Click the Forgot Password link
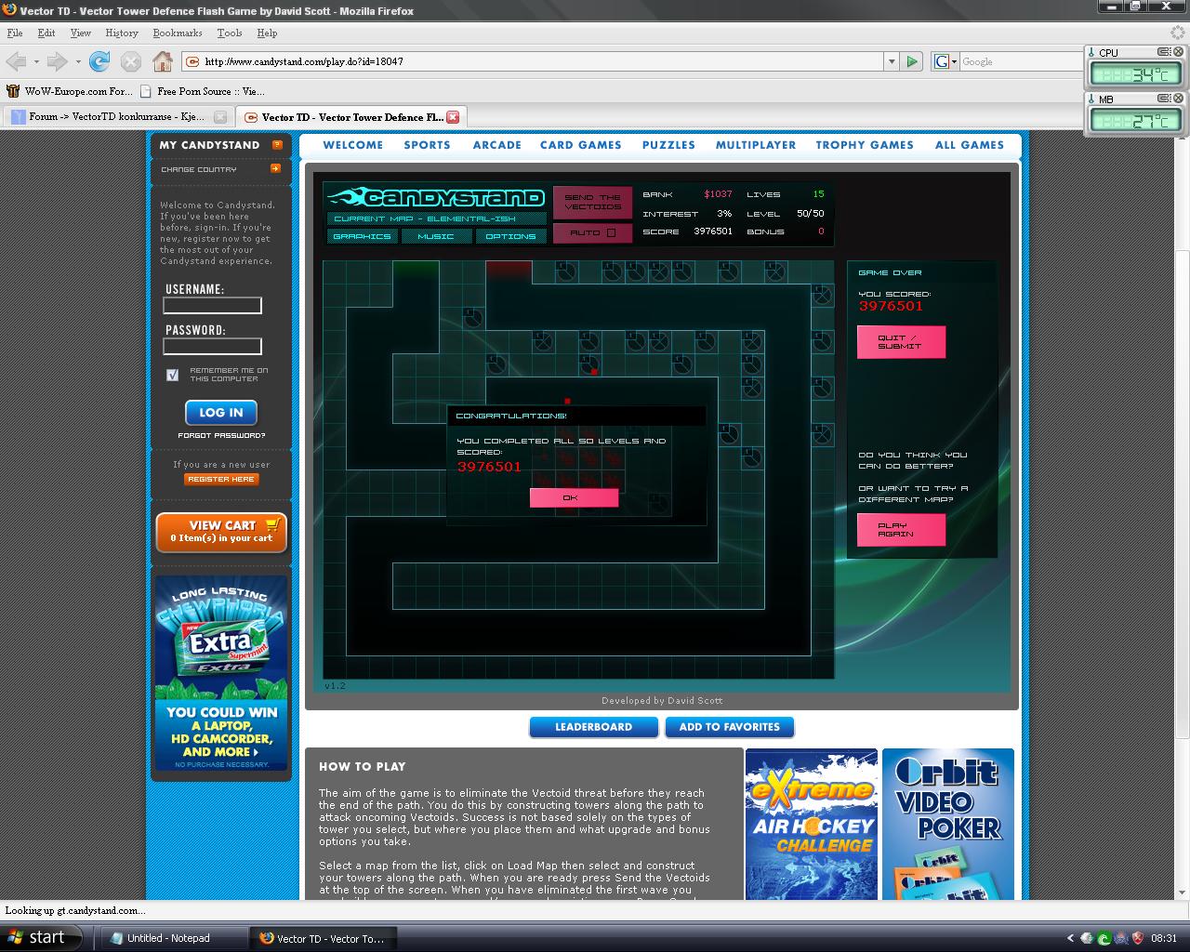The height and width of the screenshot is (952, 1190). [x=221, y=436]
